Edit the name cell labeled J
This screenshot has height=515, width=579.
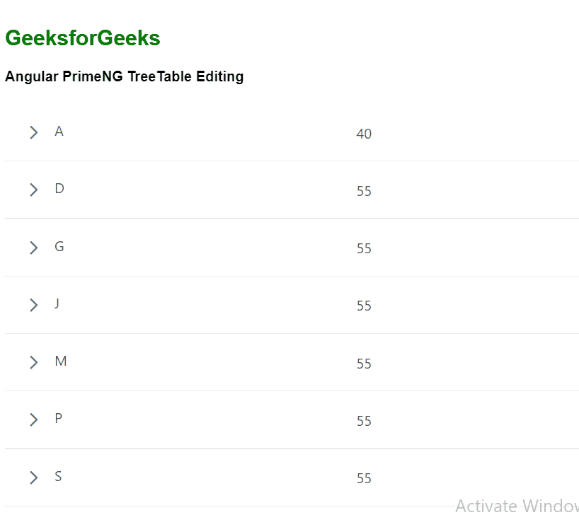[x=57, y=303]
